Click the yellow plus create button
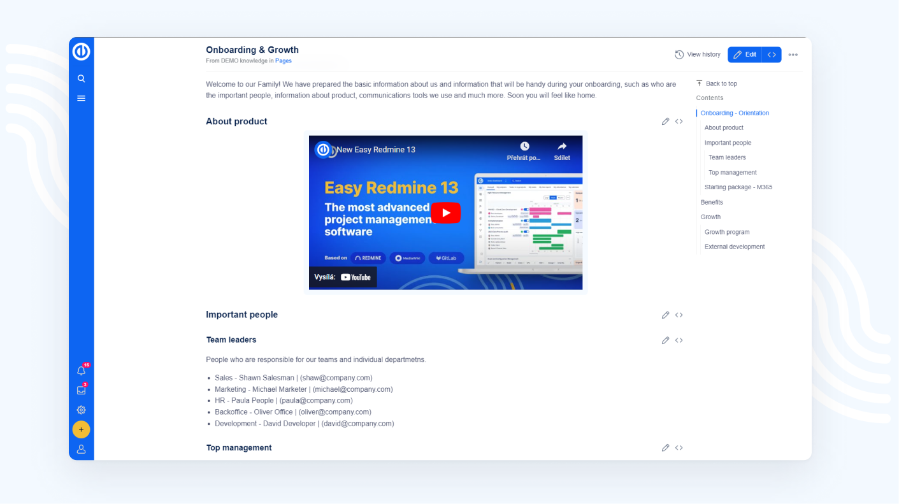 (x=81, y=429)
